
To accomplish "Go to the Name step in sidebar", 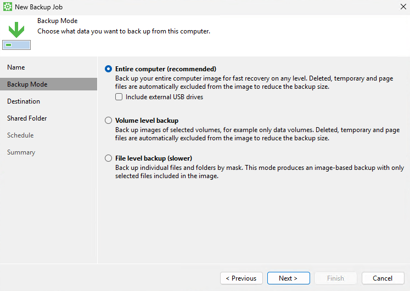I will tap(16, 67).
